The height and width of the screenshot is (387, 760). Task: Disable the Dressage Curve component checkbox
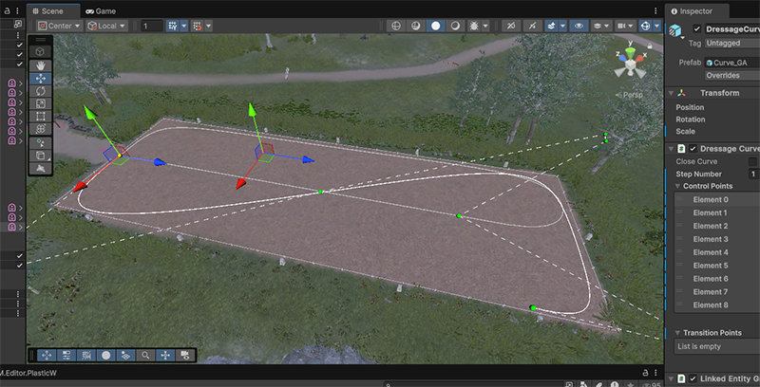click(693, 149)
